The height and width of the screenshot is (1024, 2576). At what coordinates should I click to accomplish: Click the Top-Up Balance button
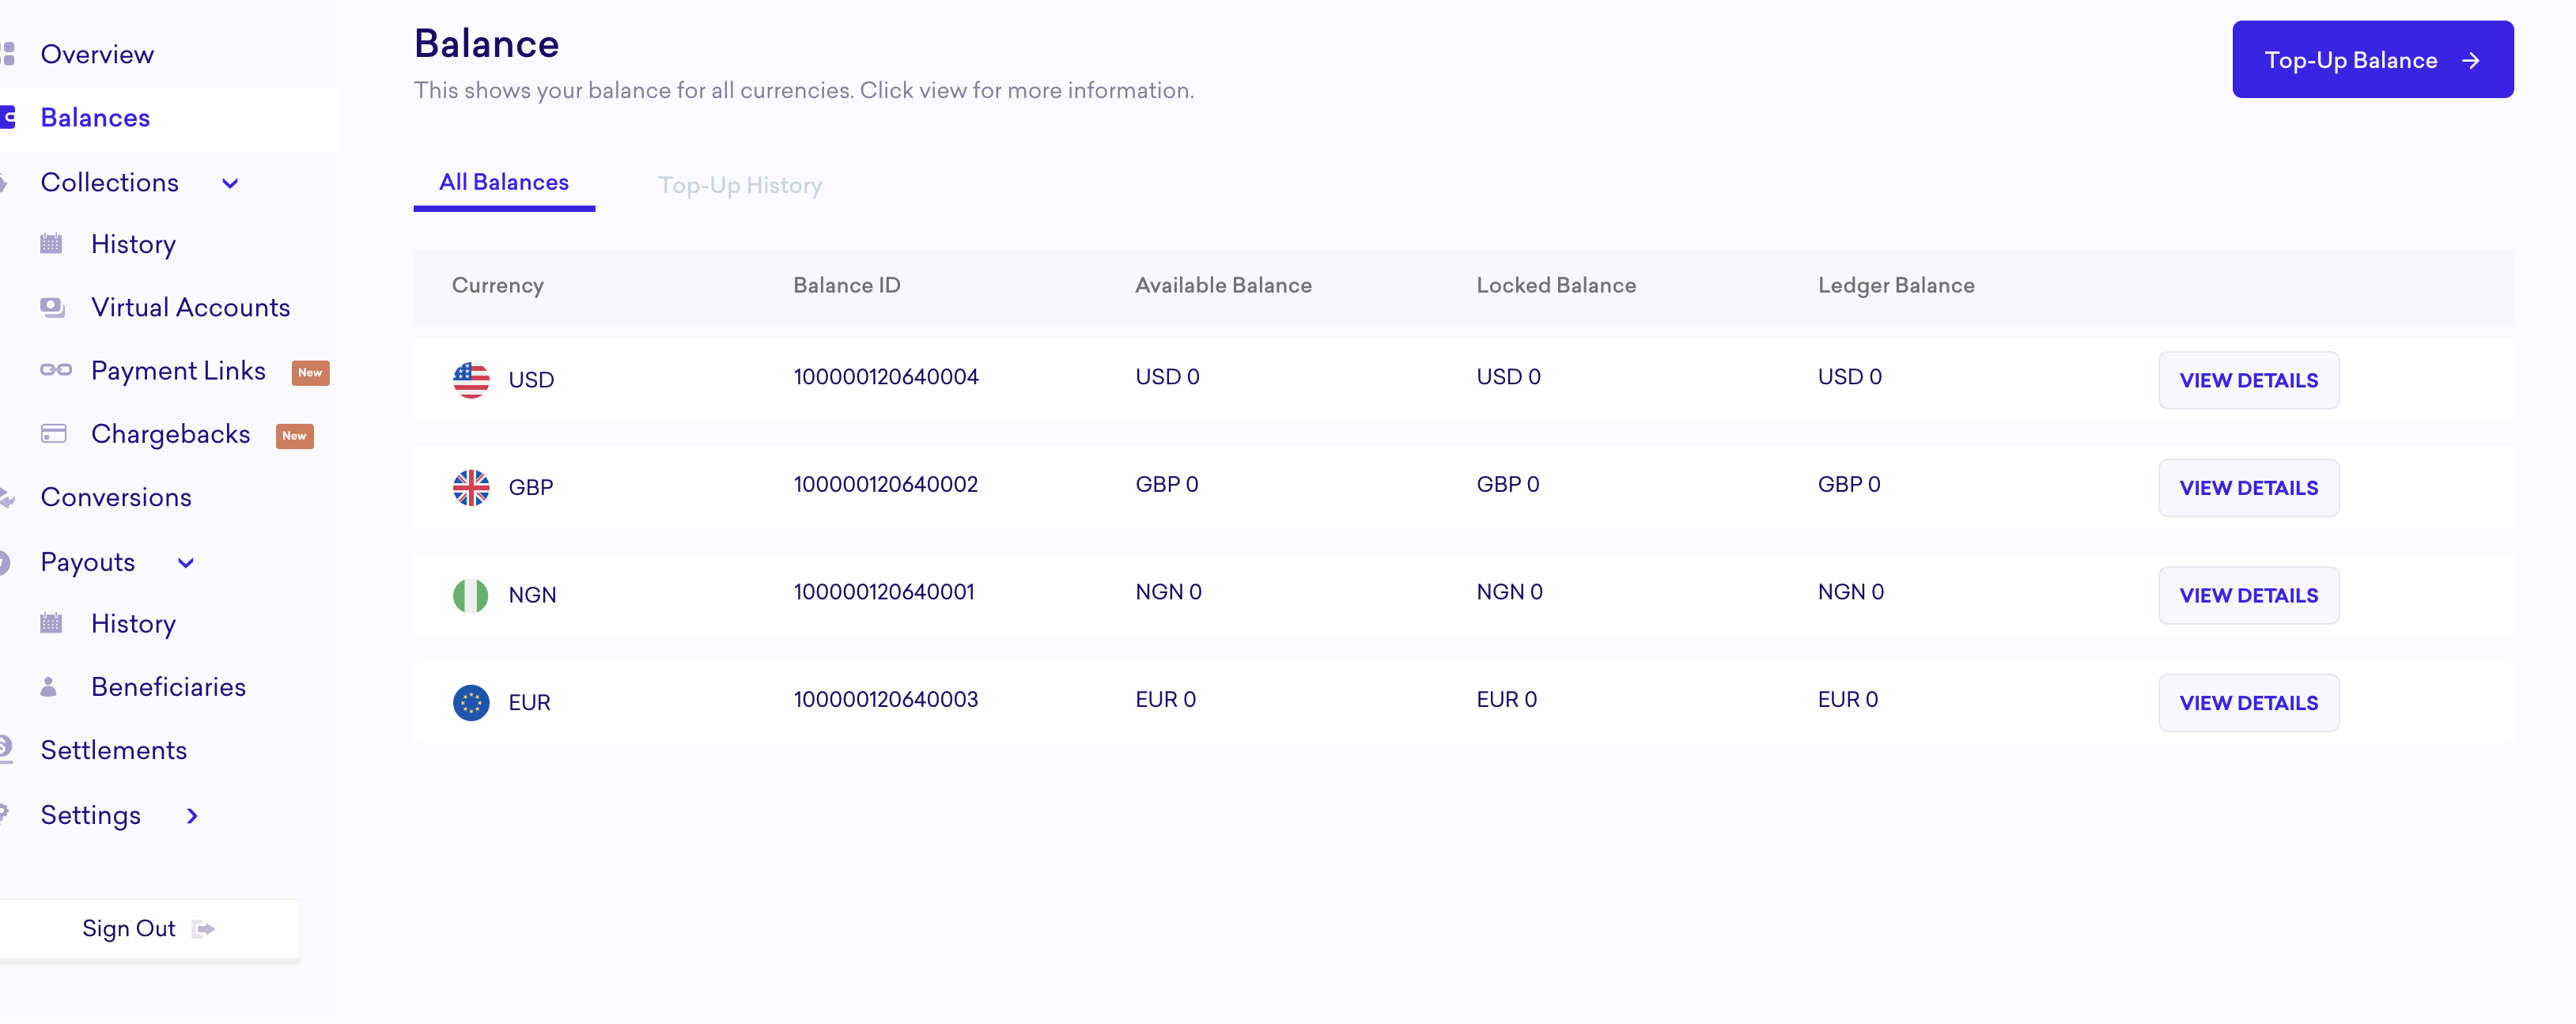tap(2371, 60)
